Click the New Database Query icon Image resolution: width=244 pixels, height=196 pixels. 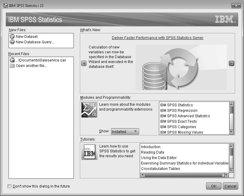[12, 42]
